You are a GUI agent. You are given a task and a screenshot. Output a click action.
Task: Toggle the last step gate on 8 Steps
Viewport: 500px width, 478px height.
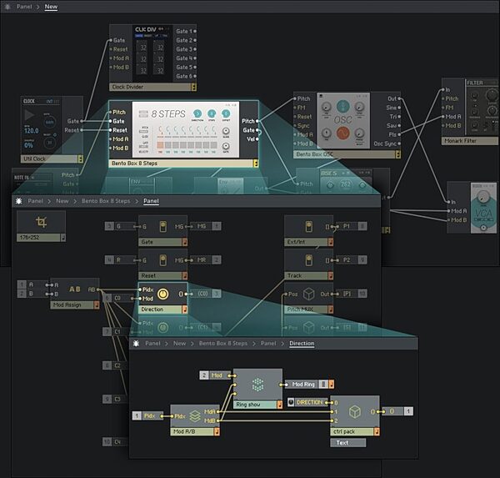pyautogui.click(x=213, y=146)
